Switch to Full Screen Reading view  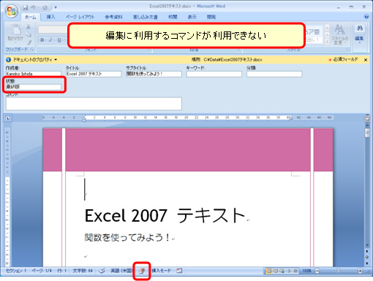[276, 271]
